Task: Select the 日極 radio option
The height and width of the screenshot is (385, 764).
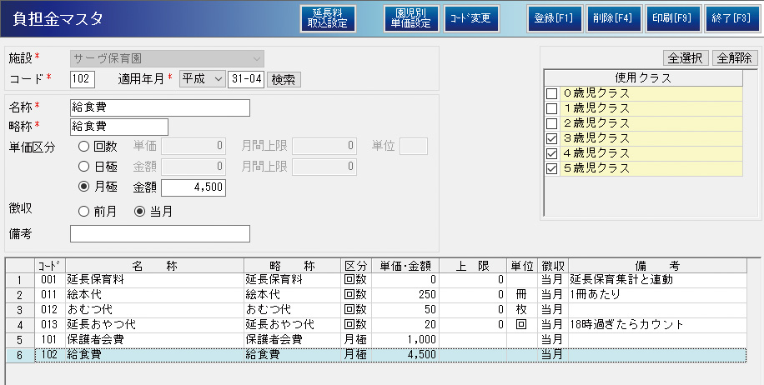Action: pyautogui.click(x=83, y=167)
